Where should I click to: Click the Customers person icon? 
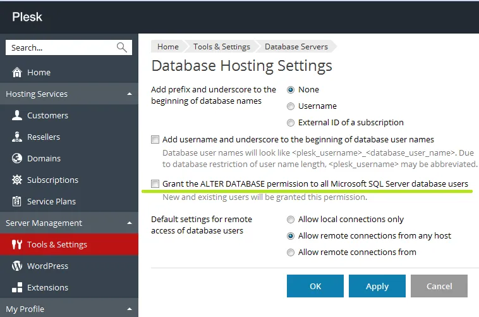click(x=17, y=116)
